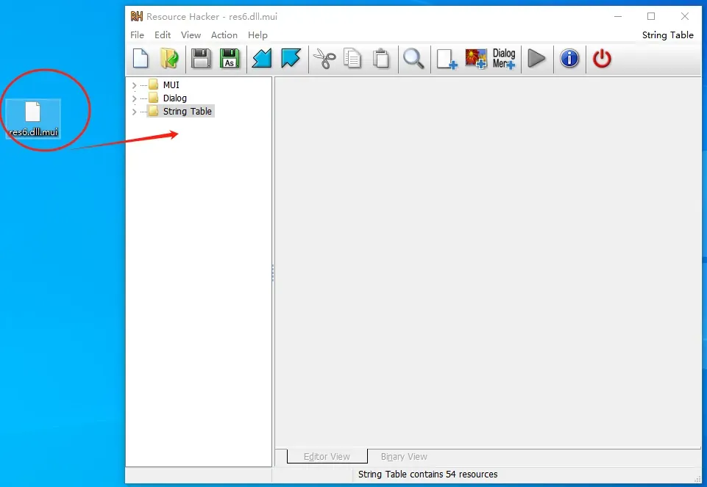Screen dimensions: 707x487
Task: Add a new blank script resource
Action: (447, 59)
